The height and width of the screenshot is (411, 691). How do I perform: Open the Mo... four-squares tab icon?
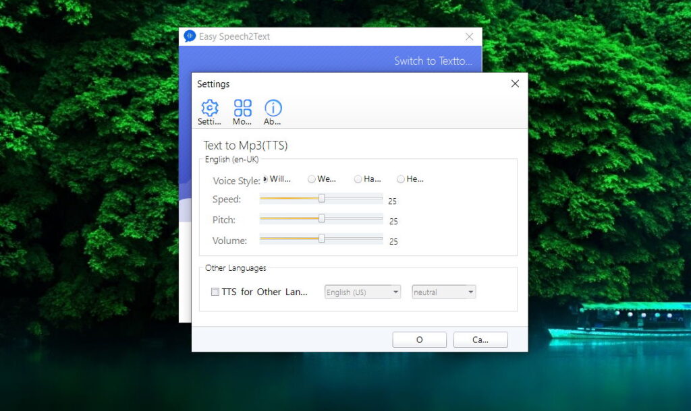[x=242, y=108]
